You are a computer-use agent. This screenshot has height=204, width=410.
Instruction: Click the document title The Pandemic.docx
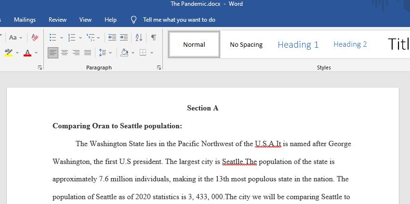pos(196,4)
